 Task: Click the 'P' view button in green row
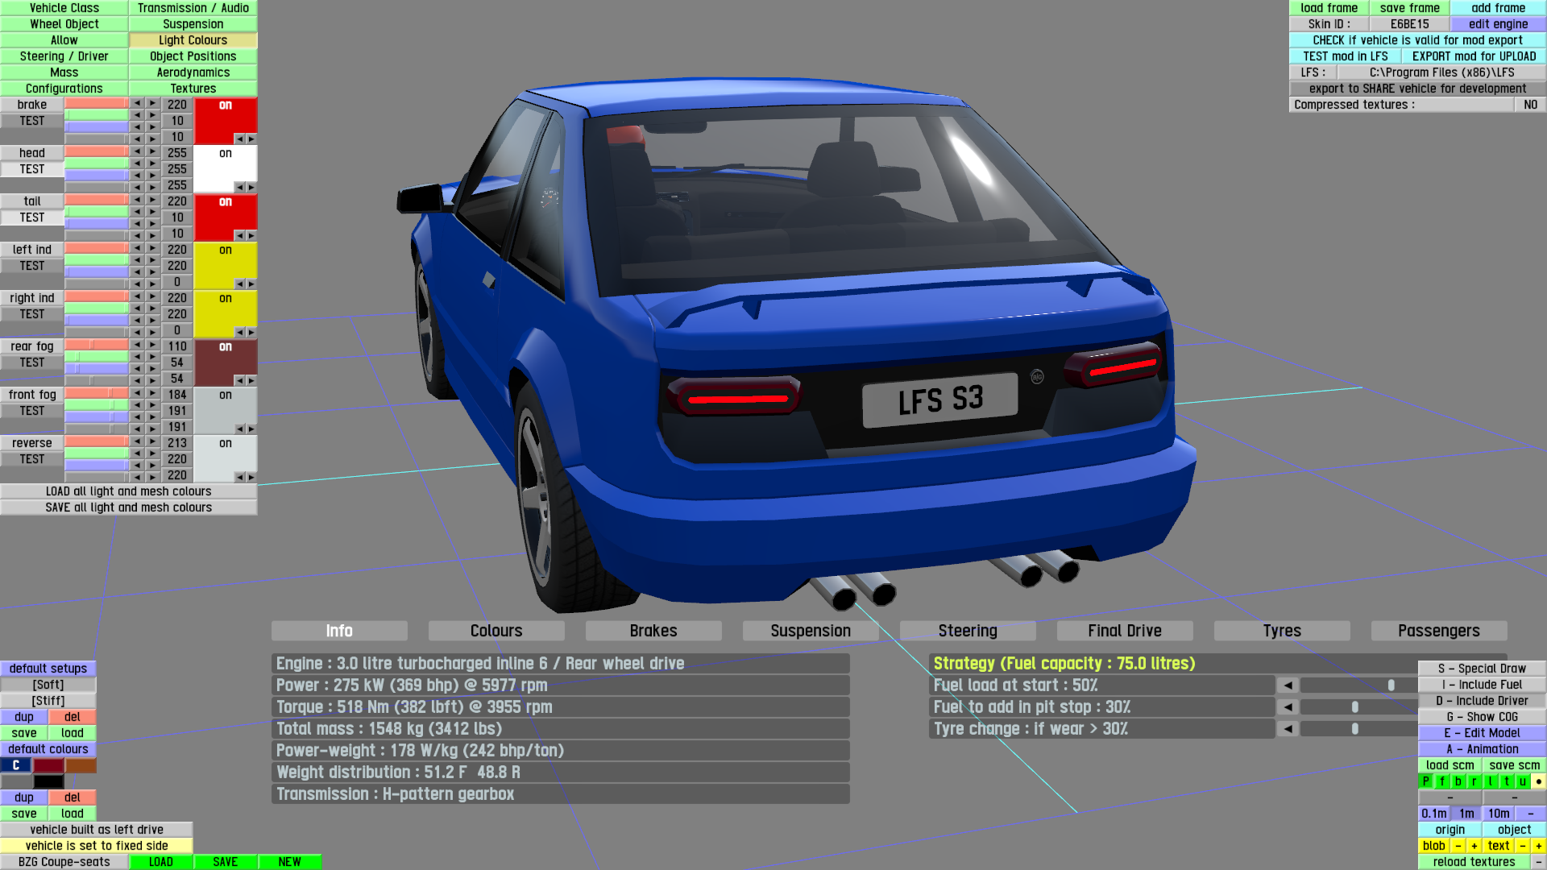point(1425,781)
